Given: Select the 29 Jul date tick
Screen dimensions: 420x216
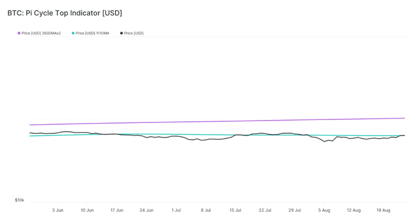Looking at the screenshot, I should coord(295,211).
